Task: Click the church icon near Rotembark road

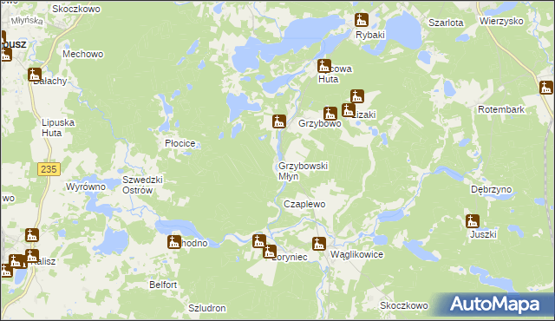Action: (x=546, y=88)
